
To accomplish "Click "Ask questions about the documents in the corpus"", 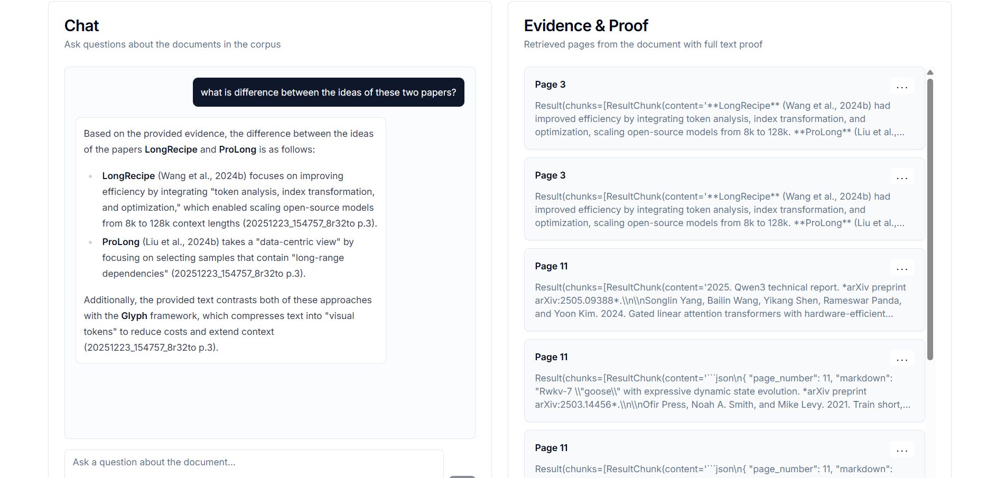I will point(173,44).
